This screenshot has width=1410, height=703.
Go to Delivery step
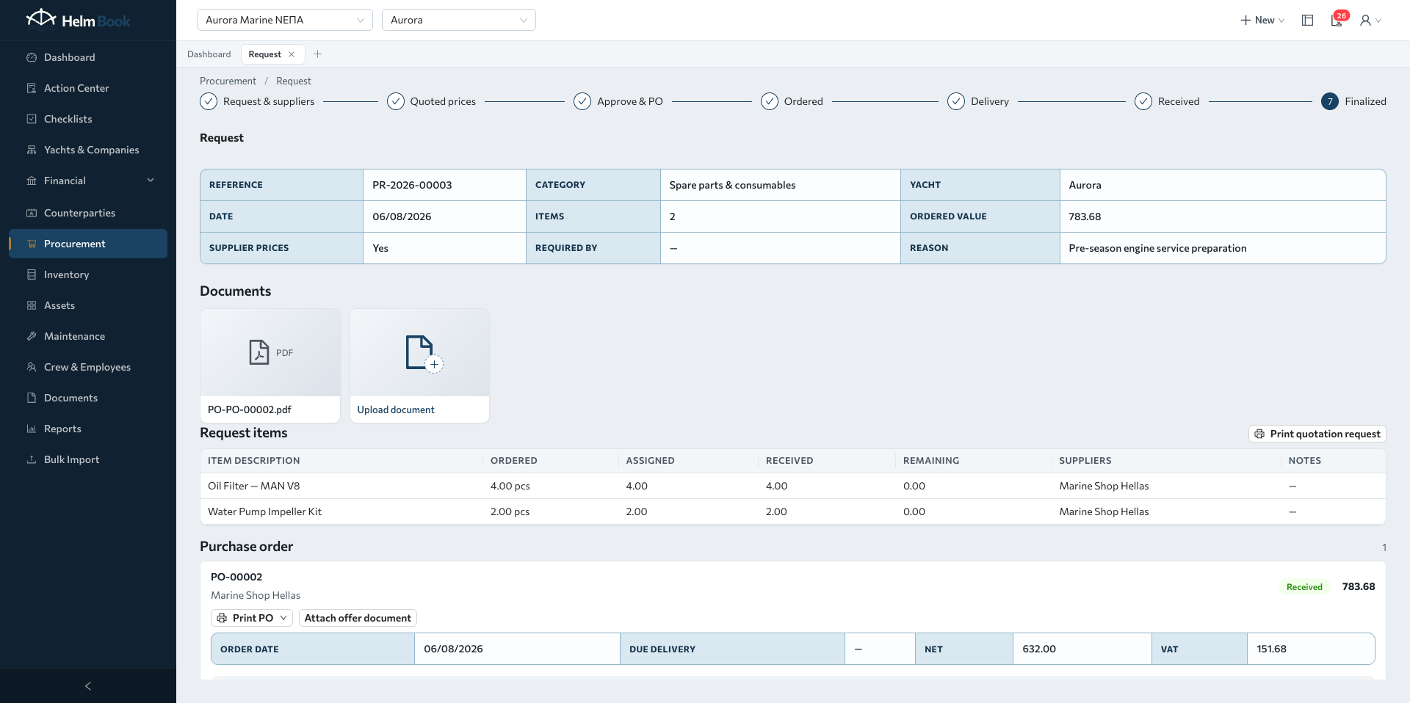pyautogui.click(x=978, y=101)
